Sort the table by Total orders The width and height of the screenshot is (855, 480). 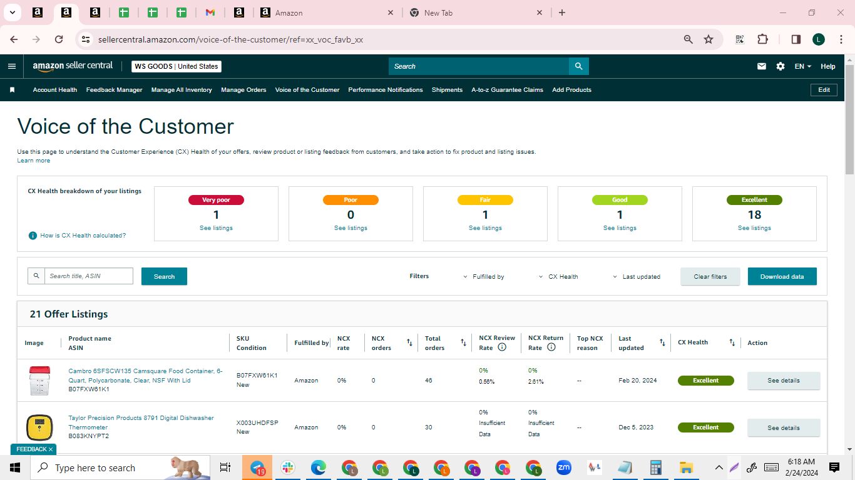tap(464, 342)
